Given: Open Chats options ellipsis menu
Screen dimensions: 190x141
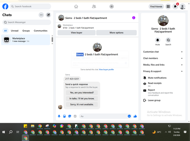Looking at the screenshot, I should 41,15.
